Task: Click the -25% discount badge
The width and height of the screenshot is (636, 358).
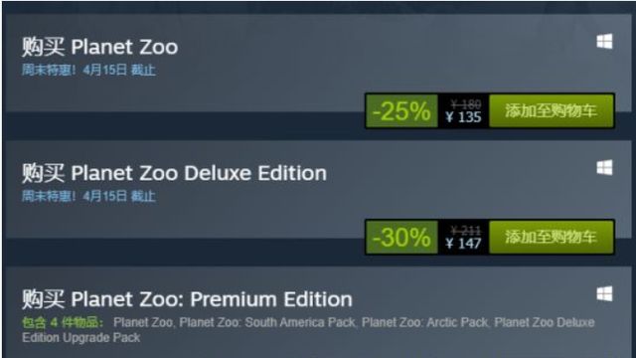Action: [401, 110]
